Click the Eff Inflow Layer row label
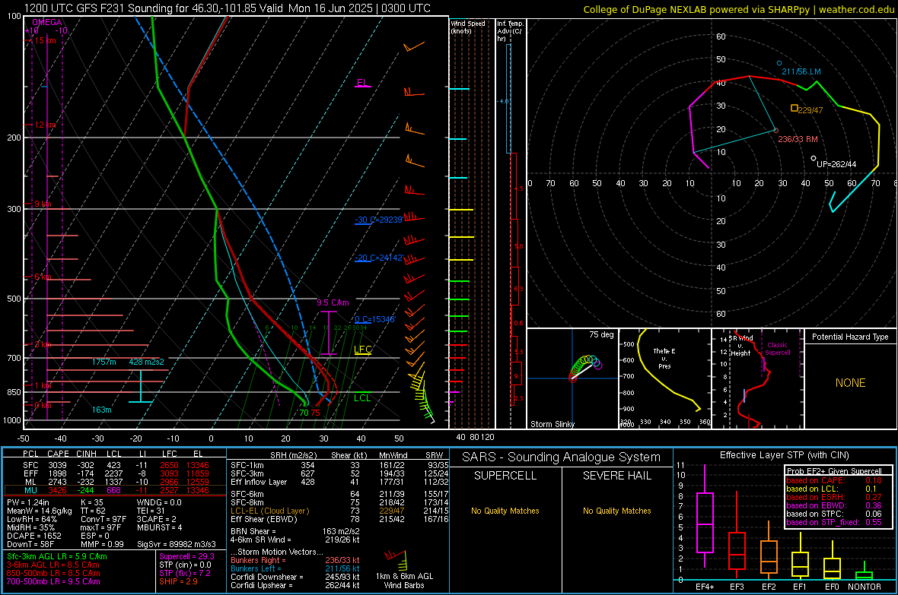 point(258,482)
